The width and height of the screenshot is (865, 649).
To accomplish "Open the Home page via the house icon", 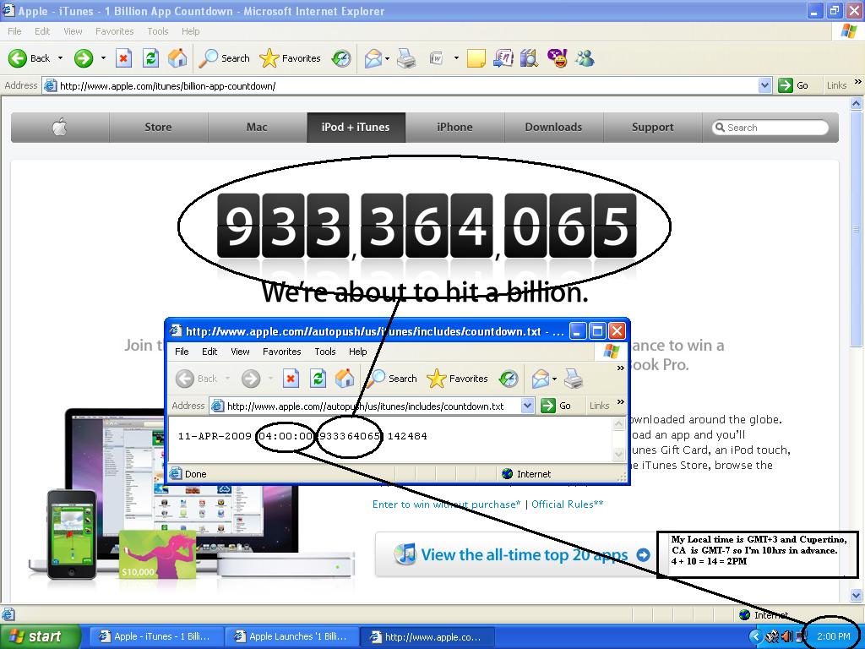I will 177,58.
